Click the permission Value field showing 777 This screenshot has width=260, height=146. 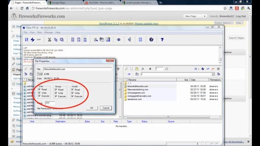pos(50,103)
